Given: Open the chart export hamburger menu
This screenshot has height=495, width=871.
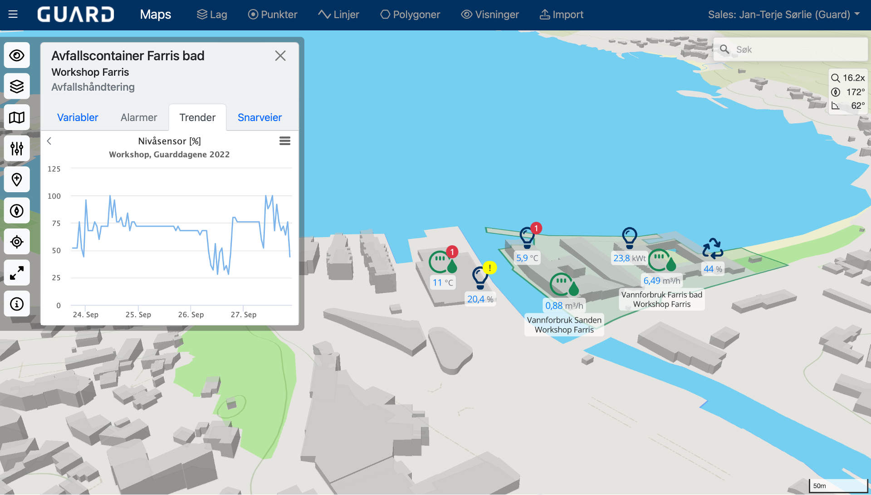Looking at the screenshot, I should click(x=285, y=141).
